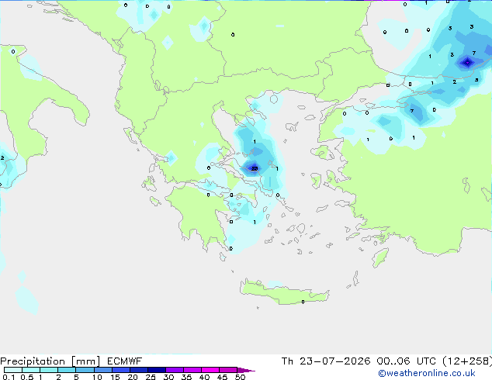Click the legend label '50'
Screen dimensions: 492x380
tap(240, 377)
